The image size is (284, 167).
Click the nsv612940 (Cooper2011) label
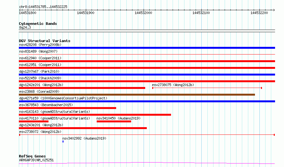point(40,58)
